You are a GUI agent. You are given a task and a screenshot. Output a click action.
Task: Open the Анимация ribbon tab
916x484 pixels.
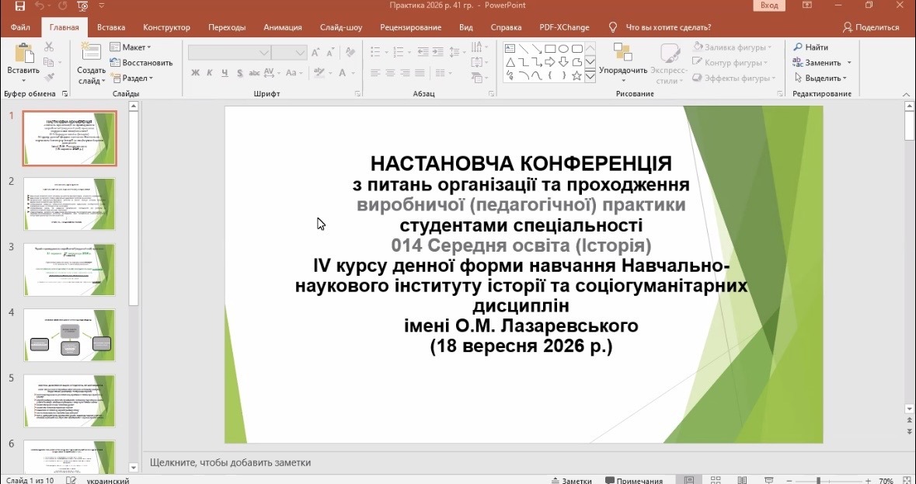[x=283, y=27]
